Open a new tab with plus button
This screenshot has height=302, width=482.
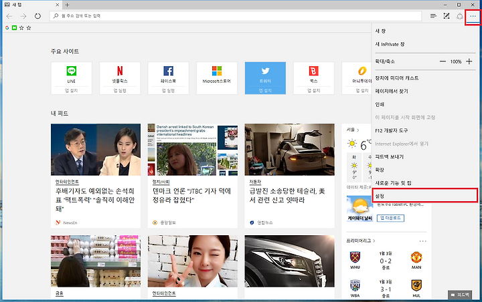click(67, 5)
